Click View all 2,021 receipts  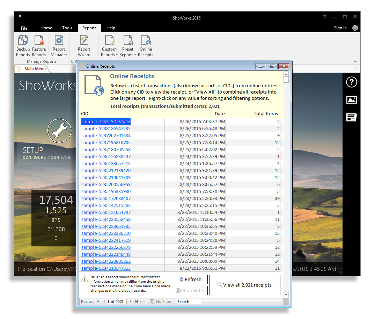pos(245,285)
